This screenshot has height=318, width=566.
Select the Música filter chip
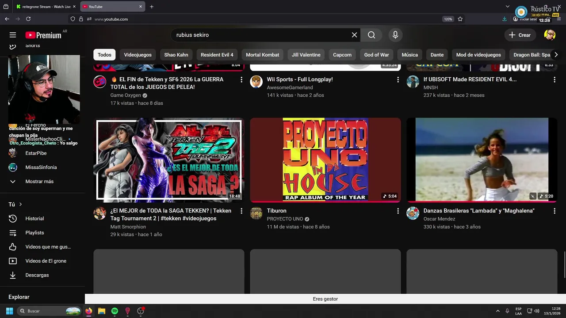point(409,55)
